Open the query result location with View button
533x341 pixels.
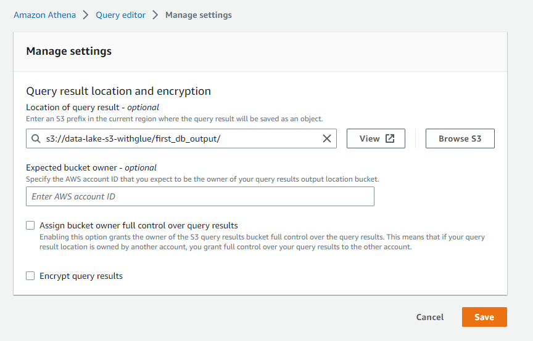[376, 138]
